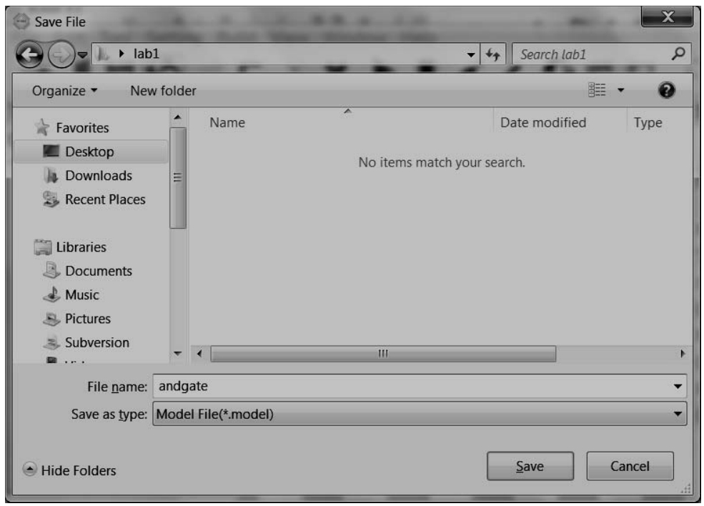Image resolution: width=704 pixels, height=506 pixels.
Task: Click the folder icon in the address bar
Action: [x=103, y=54]
